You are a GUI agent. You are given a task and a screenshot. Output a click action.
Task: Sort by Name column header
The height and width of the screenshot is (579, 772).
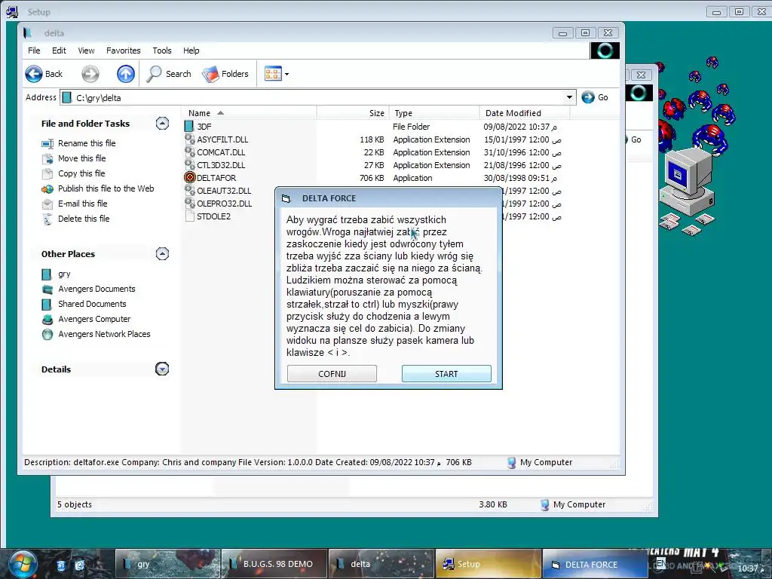[x=250, y=113]
